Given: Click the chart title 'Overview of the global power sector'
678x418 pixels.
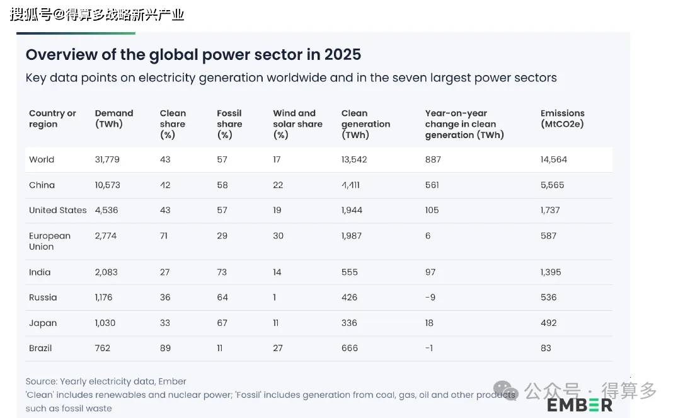Looking at the screenshot, I should (193, 54).
